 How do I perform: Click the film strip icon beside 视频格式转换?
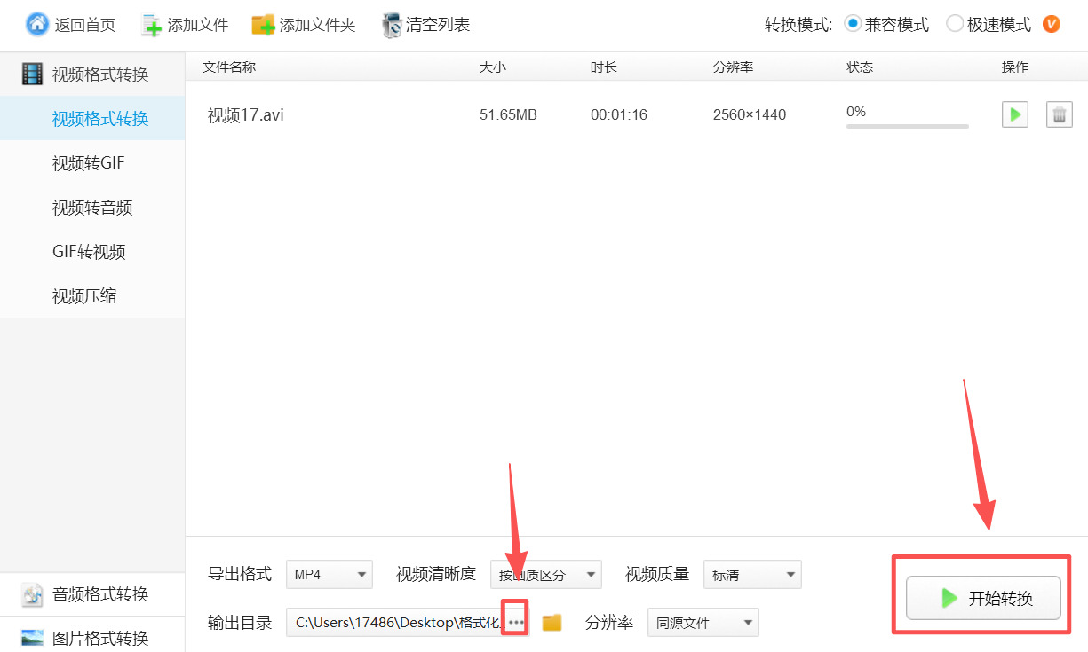tap(32, 75)
